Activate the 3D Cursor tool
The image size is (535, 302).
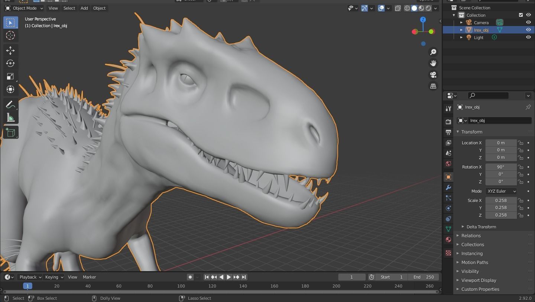11,35
